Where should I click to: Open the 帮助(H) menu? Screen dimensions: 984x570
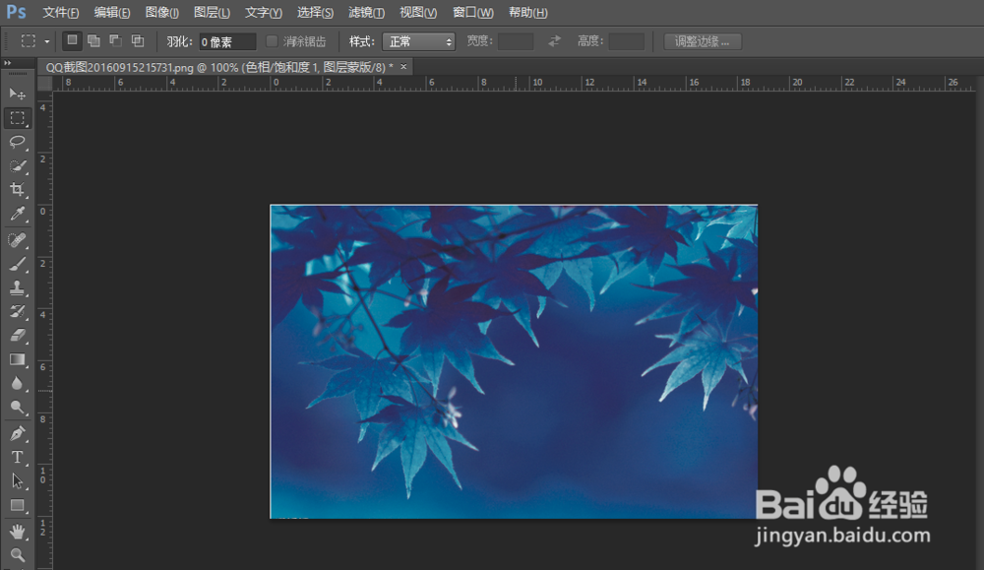click(527, 13)
